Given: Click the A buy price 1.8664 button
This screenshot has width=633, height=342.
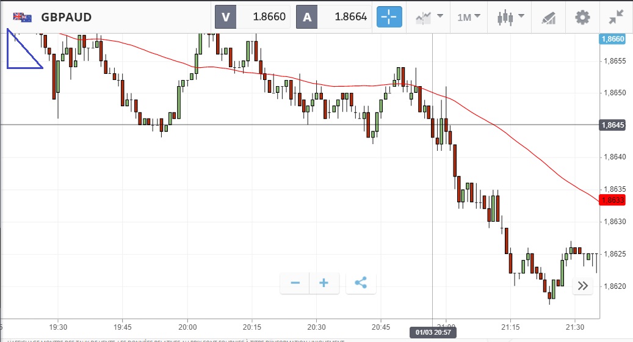Looking at the screenshot, I should coord(333,17).
